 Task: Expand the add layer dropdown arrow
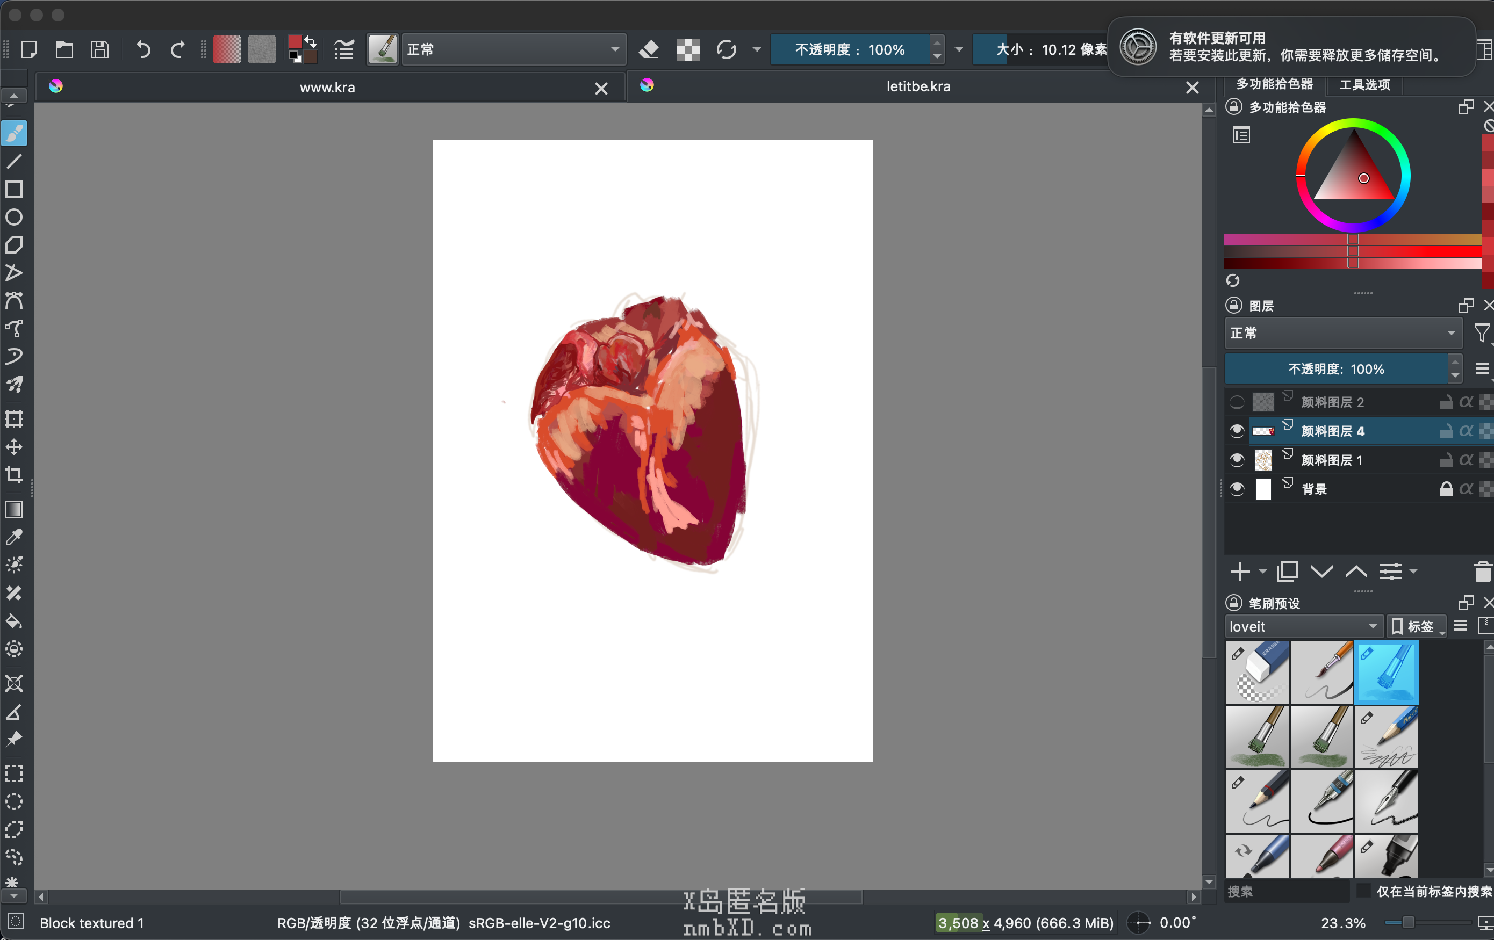1262,572
